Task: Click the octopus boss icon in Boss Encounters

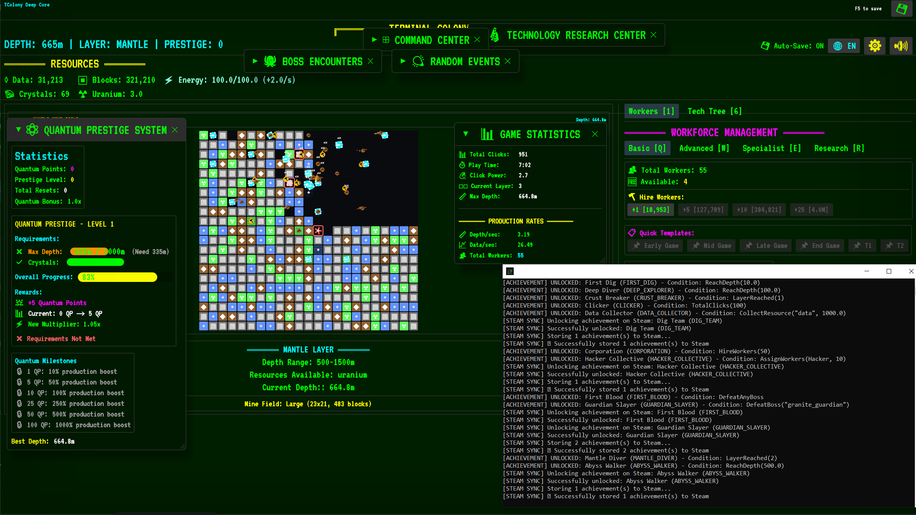Action: coord(269,61)
